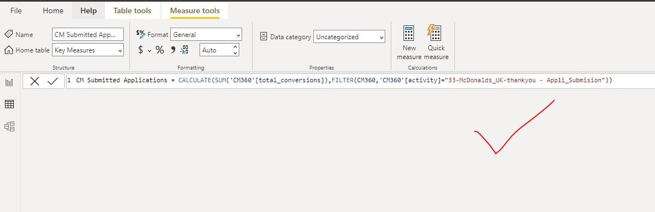655x212 pixels.
Task: Edit the measure Name field
Action: 88,35
